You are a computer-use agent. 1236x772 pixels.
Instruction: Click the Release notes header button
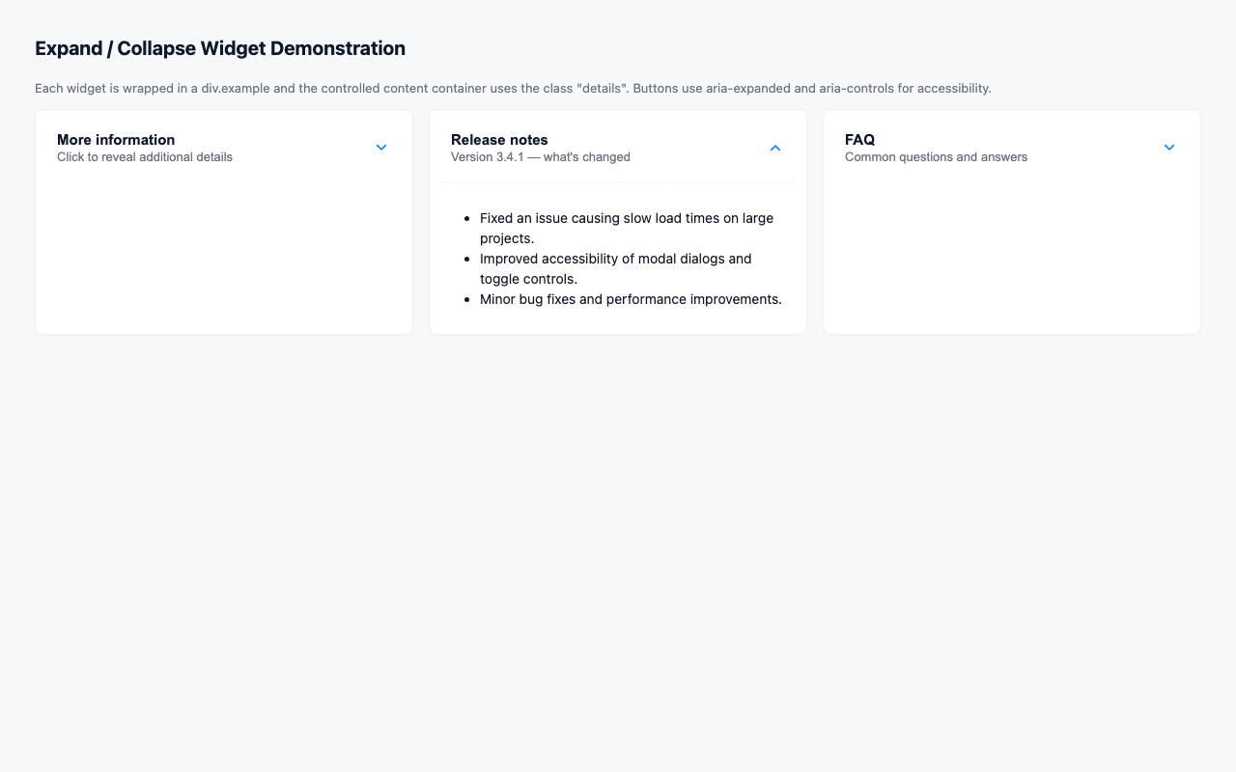(x=618, y=147)
